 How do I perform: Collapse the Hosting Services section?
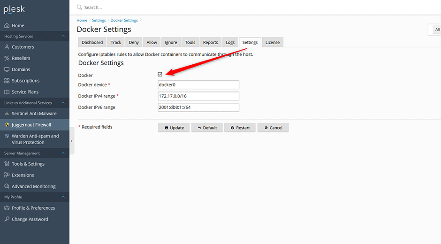(x=63, y=36)
